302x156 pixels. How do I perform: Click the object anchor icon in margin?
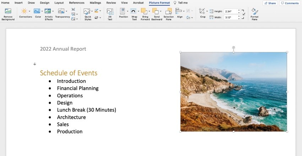pyautogui.click(x=35, y=64)
